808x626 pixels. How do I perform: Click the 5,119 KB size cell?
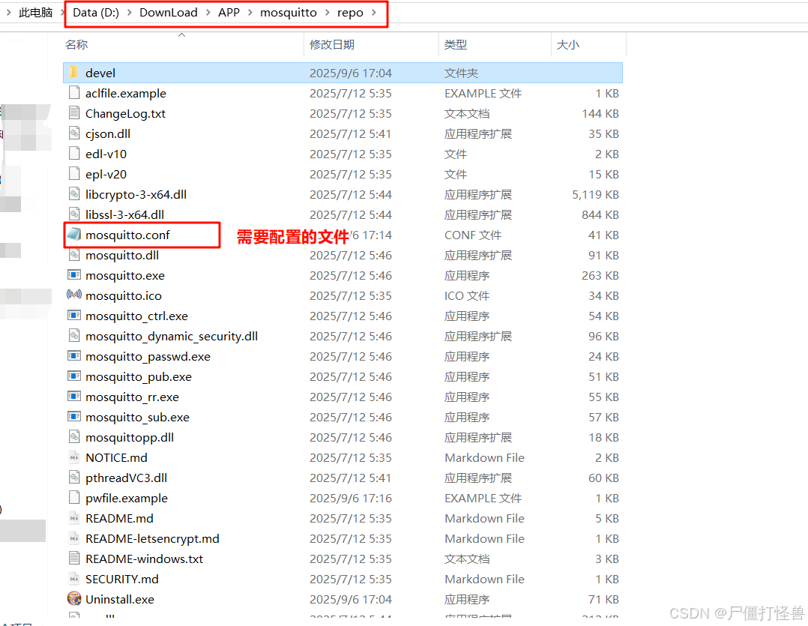(595, 194)
